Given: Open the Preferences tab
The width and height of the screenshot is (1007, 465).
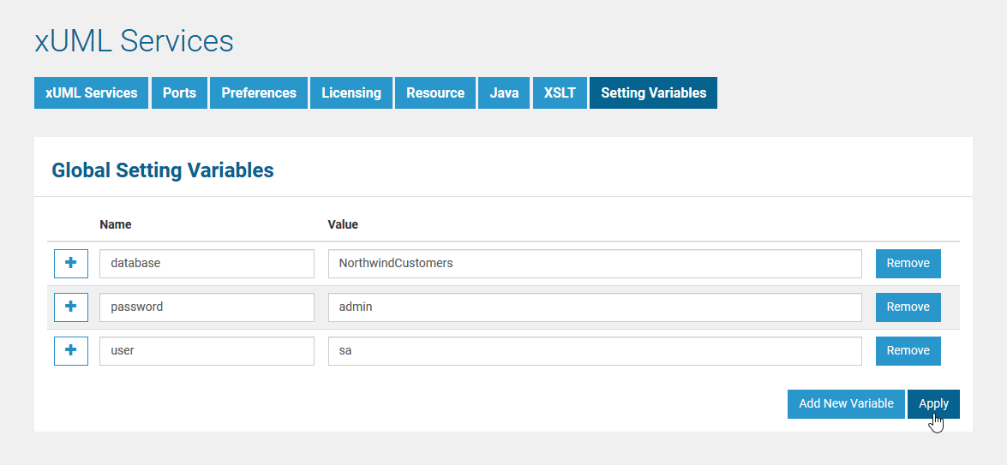Looking at the screenshot, I should [259, 93].
